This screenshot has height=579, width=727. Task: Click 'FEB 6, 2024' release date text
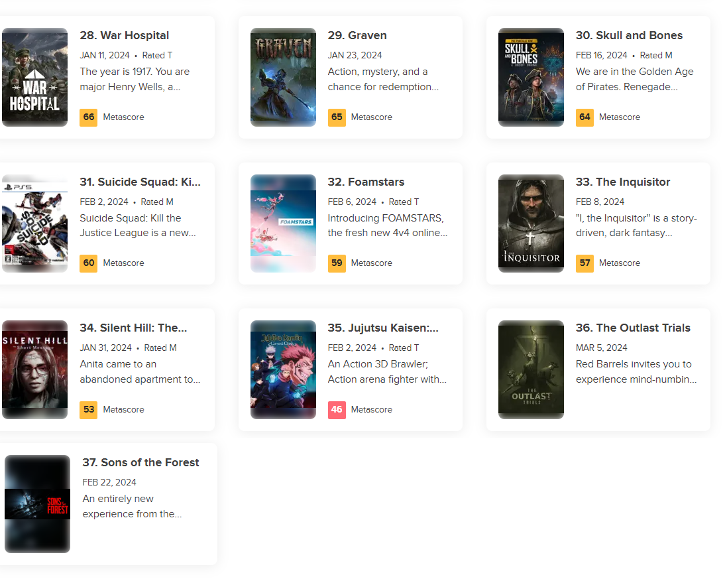pyautogui.click(x=352, y=202)
